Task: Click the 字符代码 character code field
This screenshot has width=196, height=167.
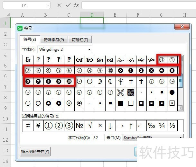Action: pos(98,137)
